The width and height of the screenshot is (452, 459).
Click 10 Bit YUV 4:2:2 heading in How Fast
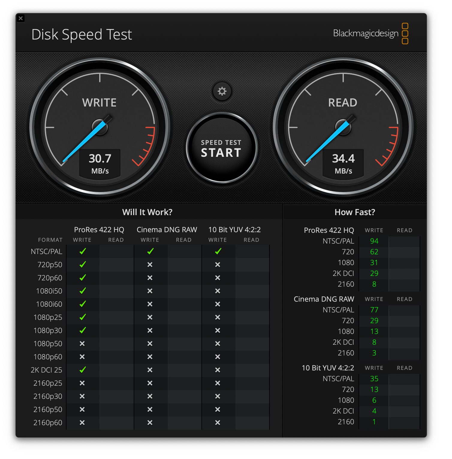coord(328,368)
